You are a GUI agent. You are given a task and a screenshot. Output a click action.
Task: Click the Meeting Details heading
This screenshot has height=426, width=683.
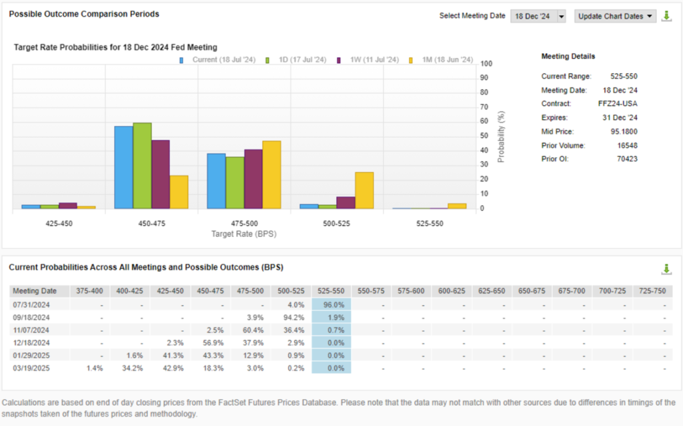click(568, 56)
